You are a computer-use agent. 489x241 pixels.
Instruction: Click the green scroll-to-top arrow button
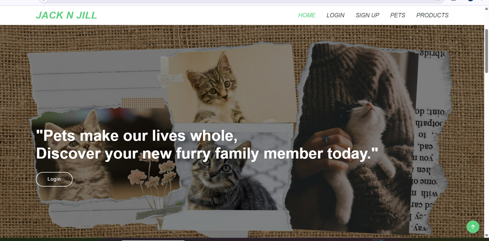473,226
